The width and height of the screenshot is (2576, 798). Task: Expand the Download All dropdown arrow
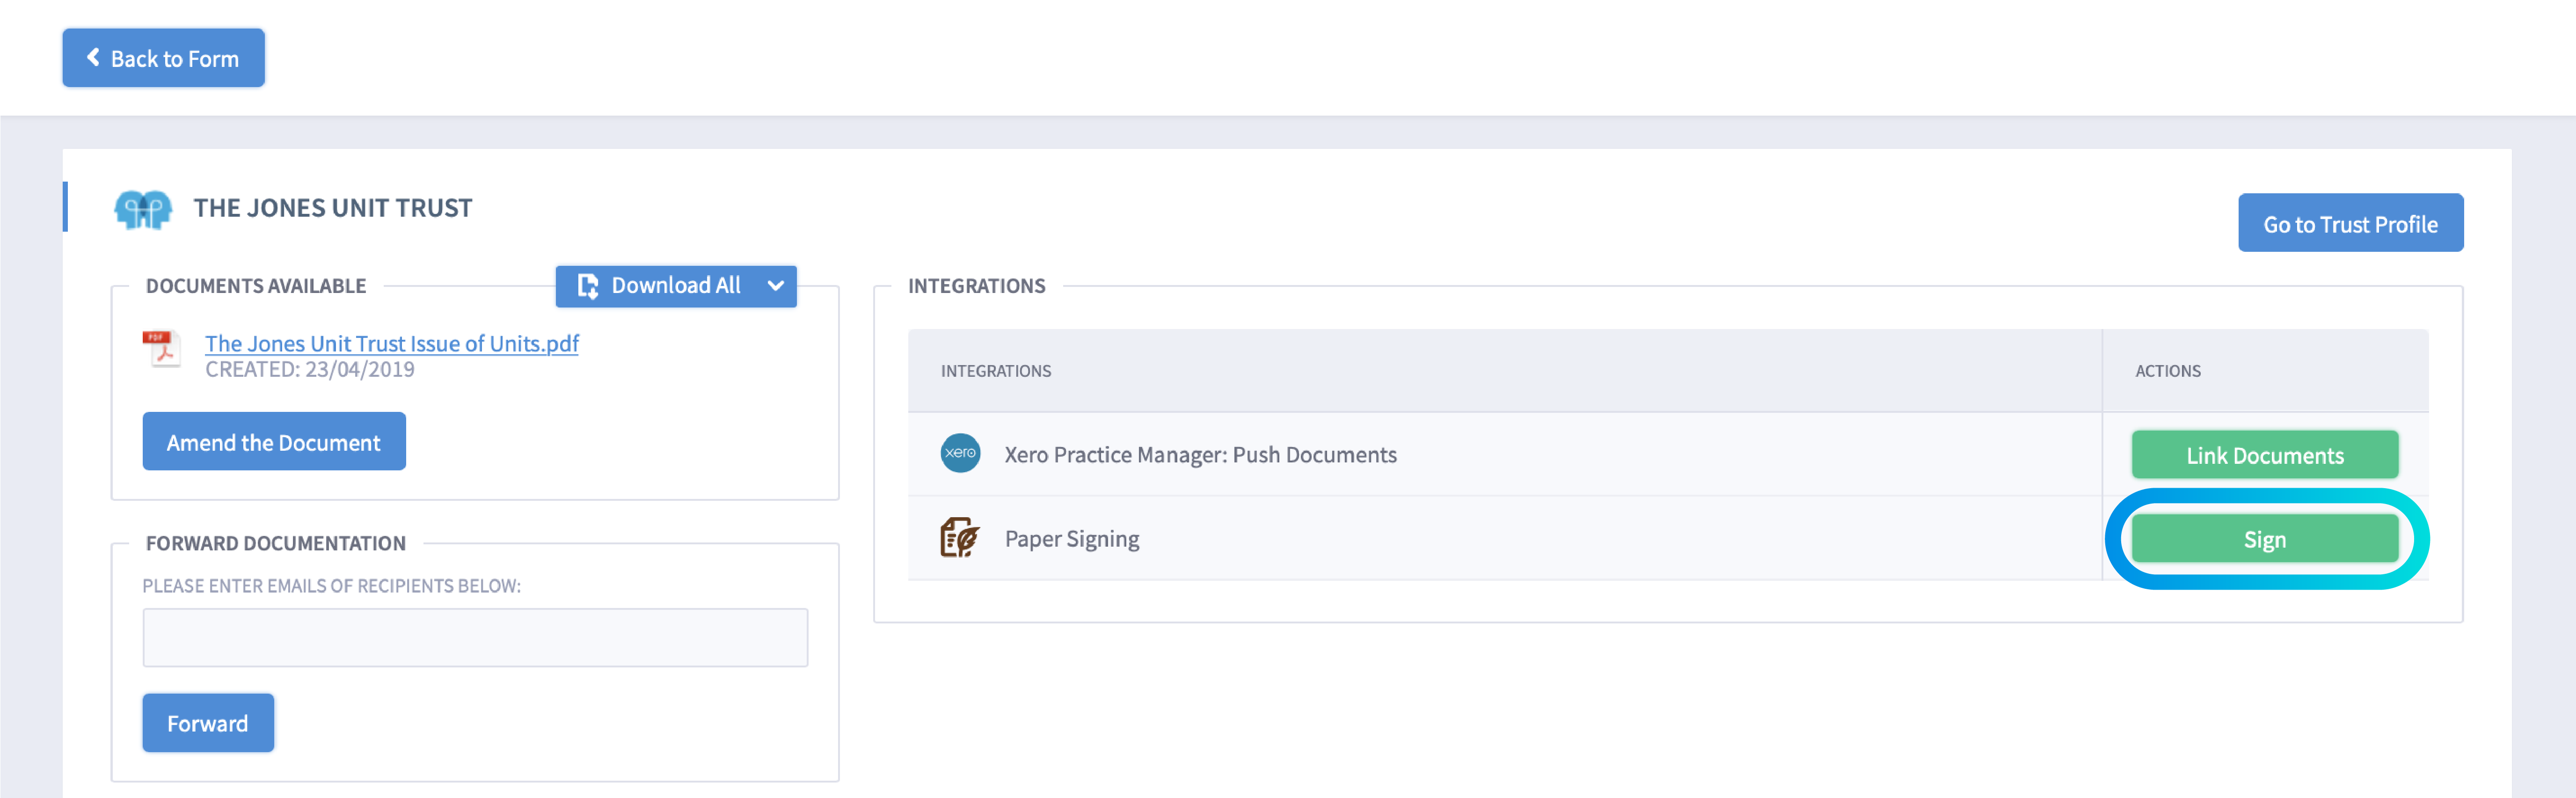pos(775,286)
